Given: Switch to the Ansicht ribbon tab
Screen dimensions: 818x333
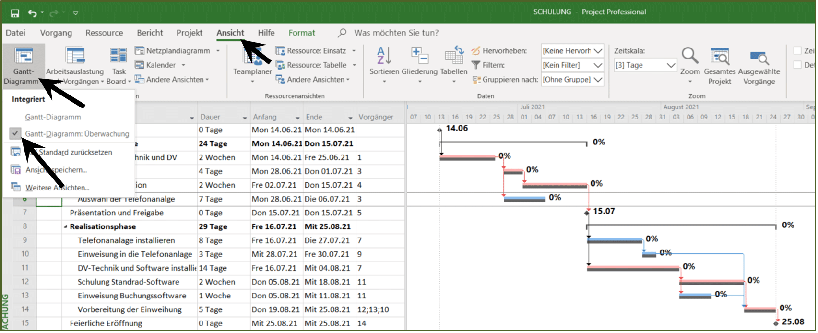Looking at the screenshot, I should [x=230, y=33].
